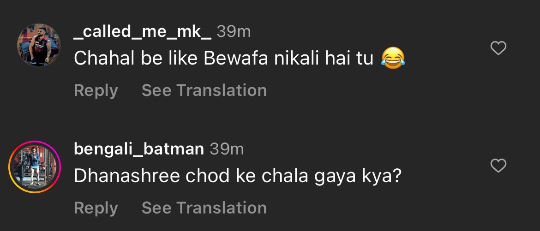This screenshot has width=540, height=231.
Task: Open _called_me_mk_ profile picture
Action: point(39,45)
